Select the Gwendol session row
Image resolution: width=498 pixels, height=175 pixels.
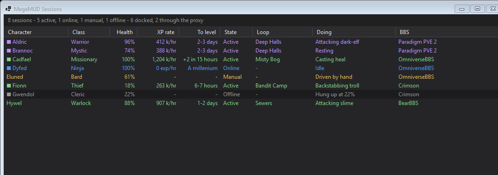click(x=251, y=94)
